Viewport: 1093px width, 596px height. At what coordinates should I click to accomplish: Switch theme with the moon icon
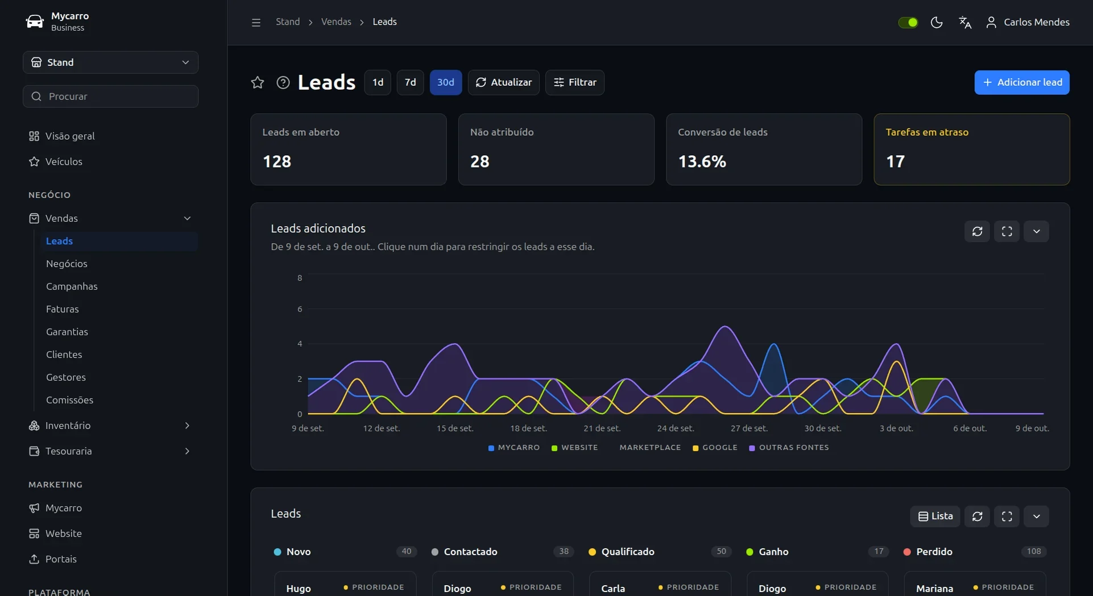pos(937,22)
